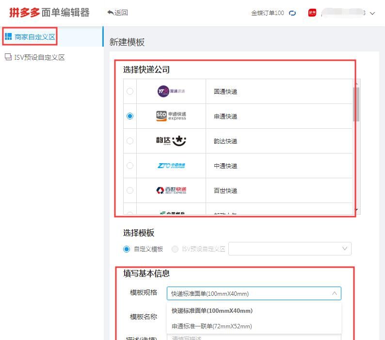This screenshot has height=340, width=385.
Task: Select the 韵达快递 radio button
Action: tap(130, 141)
